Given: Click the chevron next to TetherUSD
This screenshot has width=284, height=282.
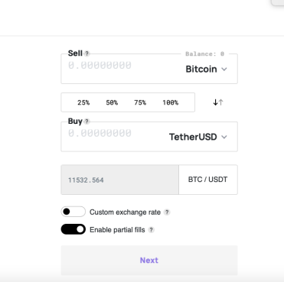Looking at the screenshot, I should tap(224, 137).
